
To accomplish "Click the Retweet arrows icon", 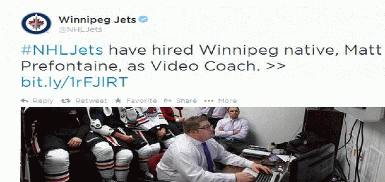I will (66, 101).
